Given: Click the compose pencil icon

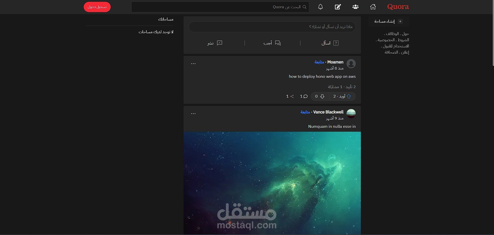Looking at the screenshot, I should click(338, 7).
